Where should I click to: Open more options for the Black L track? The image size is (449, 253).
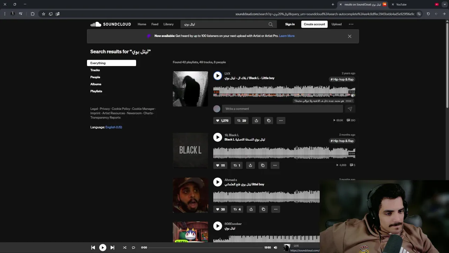tap(275, 165)
